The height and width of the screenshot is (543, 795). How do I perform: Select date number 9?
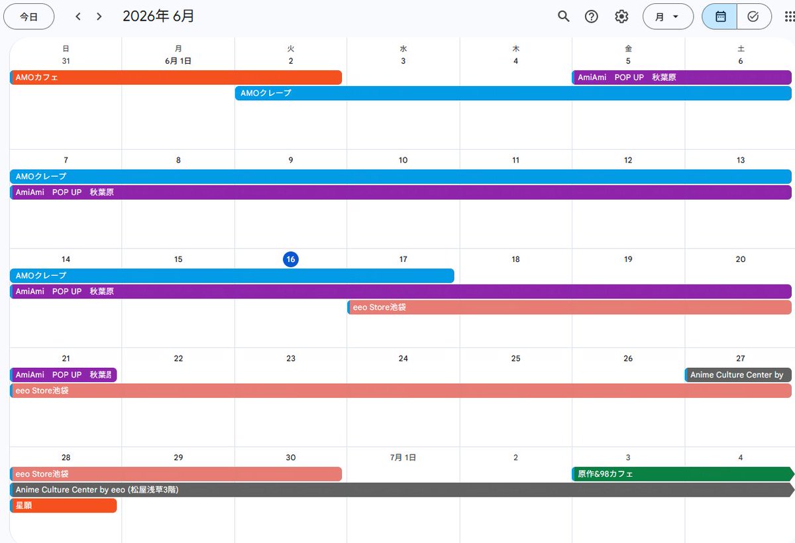click(291, 160)
